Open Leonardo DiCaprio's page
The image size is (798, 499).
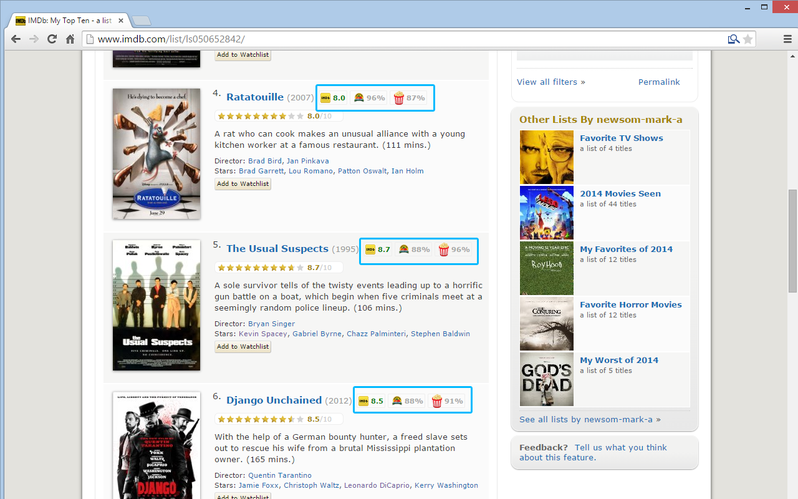pos(377,485)
